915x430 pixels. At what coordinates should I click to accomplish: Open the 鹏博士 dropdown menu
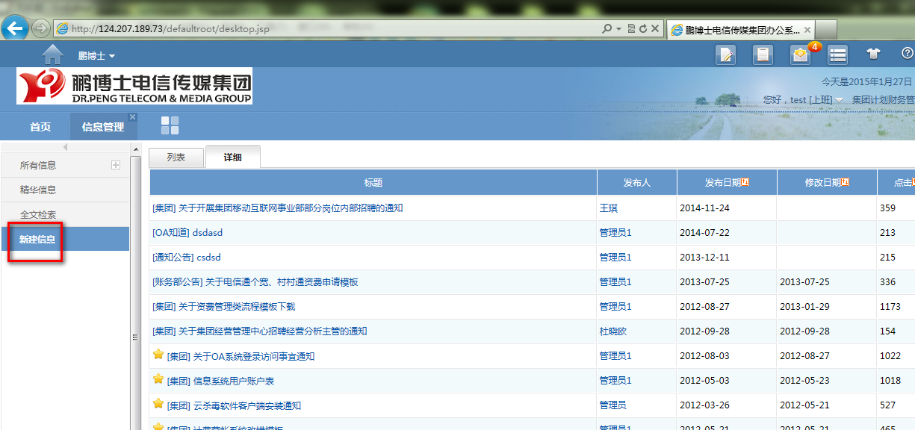coord(96,56)
